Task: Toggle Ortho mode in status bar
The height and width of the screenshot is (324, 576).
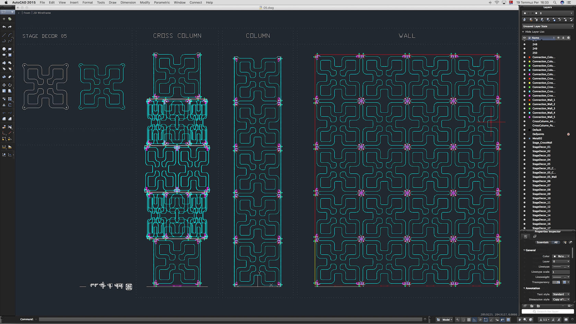Action: coord(475,320)
